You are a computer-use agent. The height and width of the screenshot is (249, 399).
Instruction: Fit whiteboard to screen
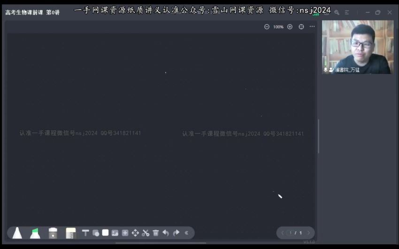point(301,27)
